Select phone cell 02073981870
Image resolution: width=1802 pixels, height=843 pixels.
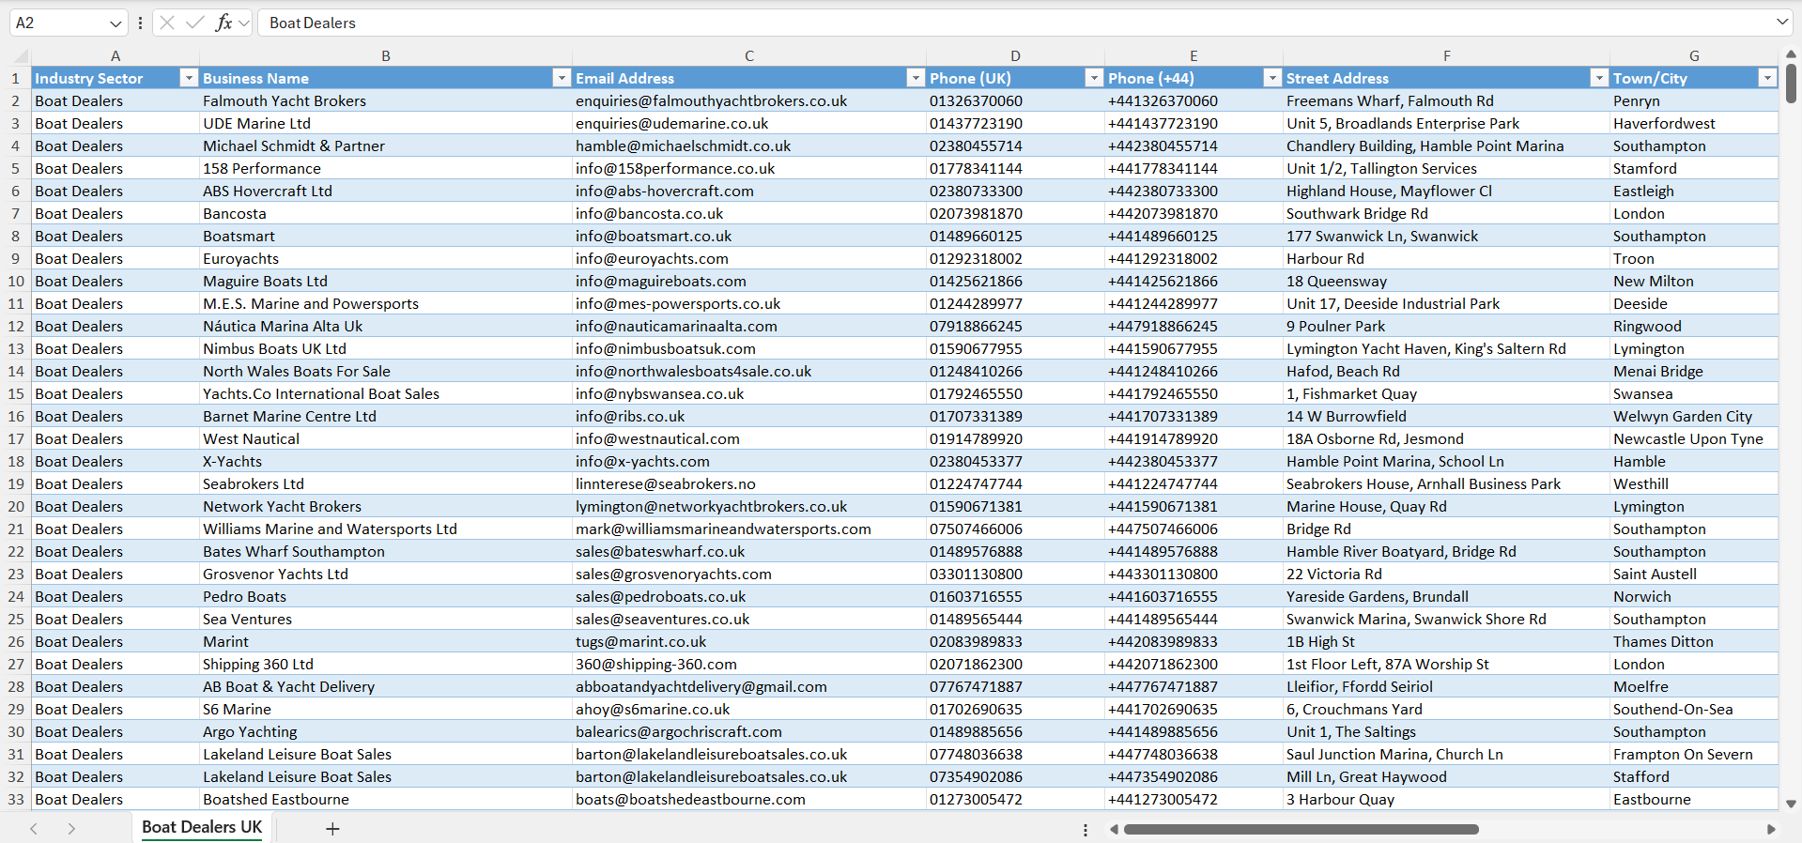pos(1015,213)
